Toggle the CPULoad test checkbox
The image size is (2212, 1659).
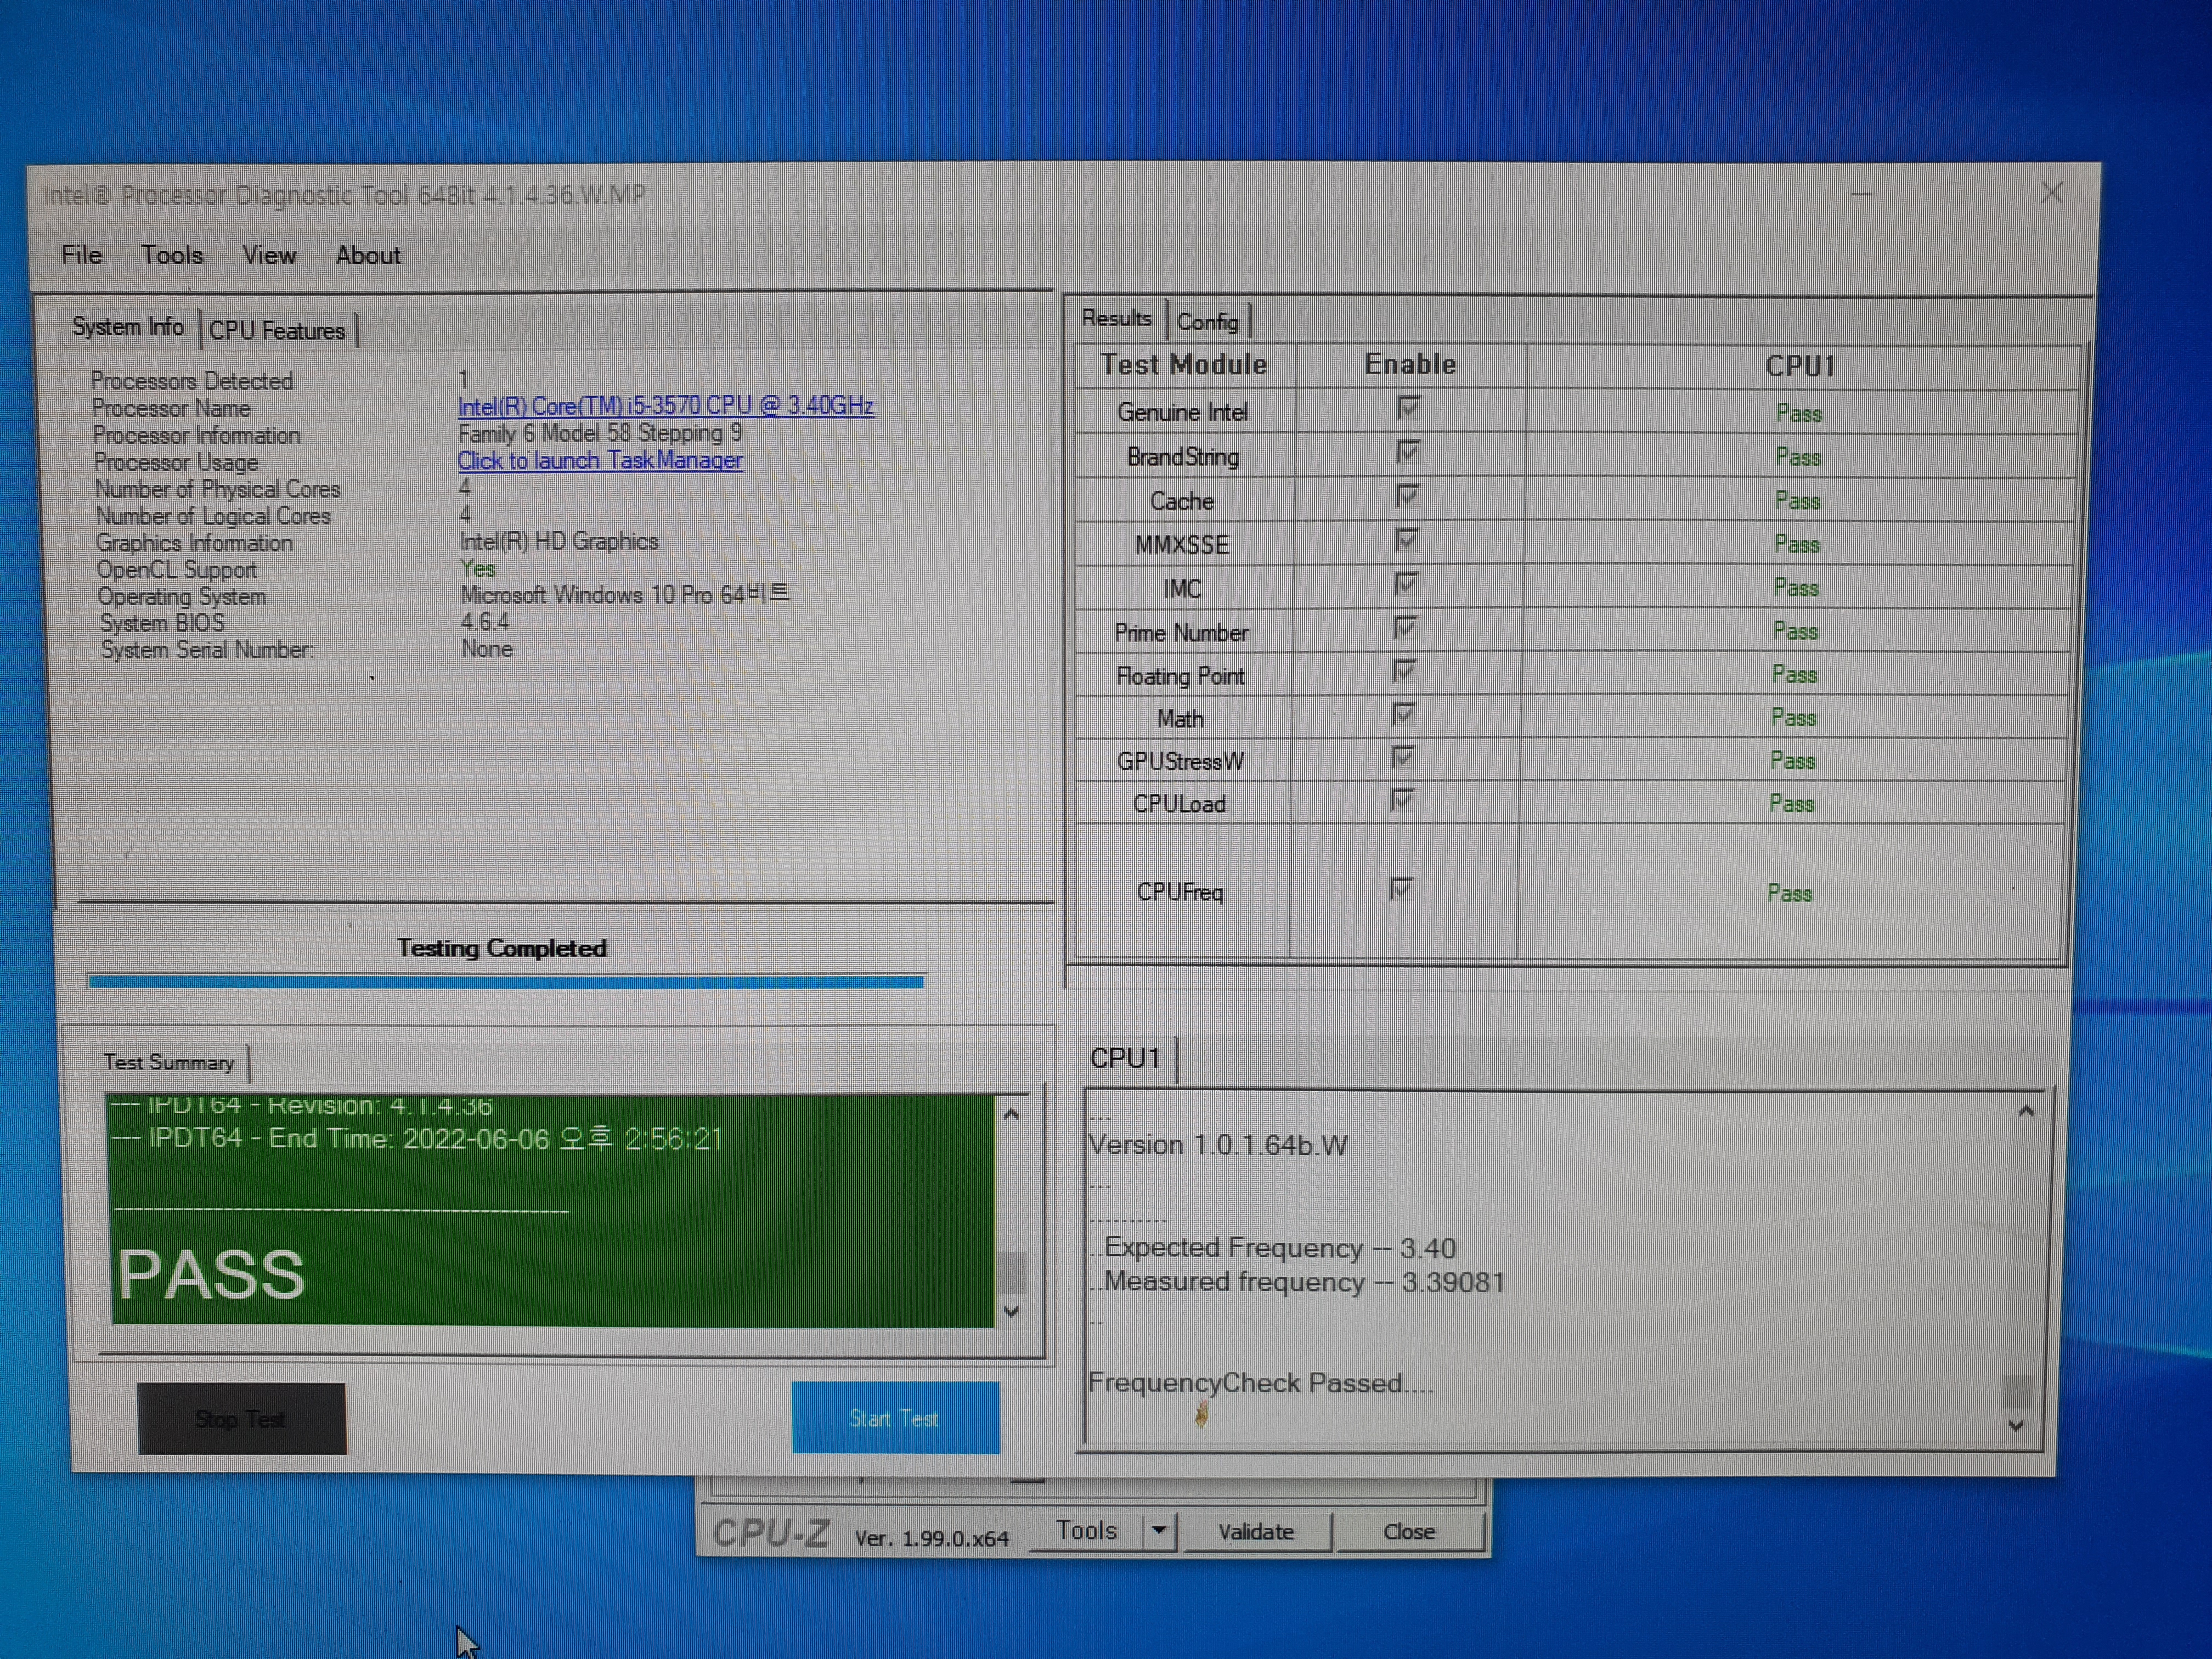tap(1401, 800)
